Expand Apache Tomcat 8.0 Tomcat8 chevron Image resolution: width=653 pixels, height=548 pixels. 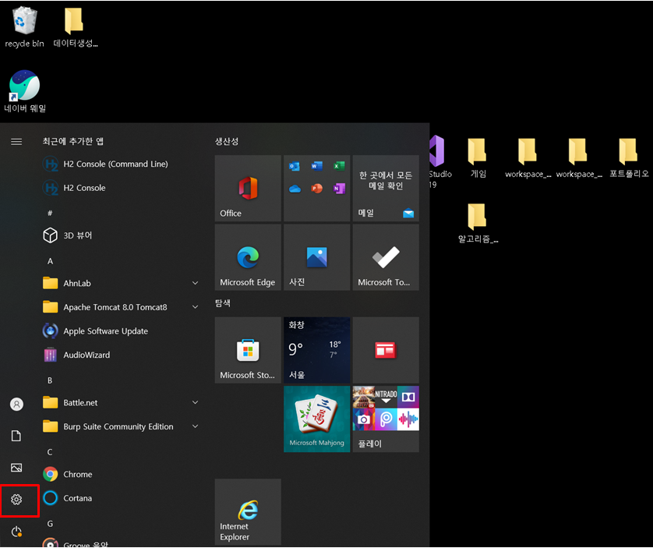click(195, 306)
